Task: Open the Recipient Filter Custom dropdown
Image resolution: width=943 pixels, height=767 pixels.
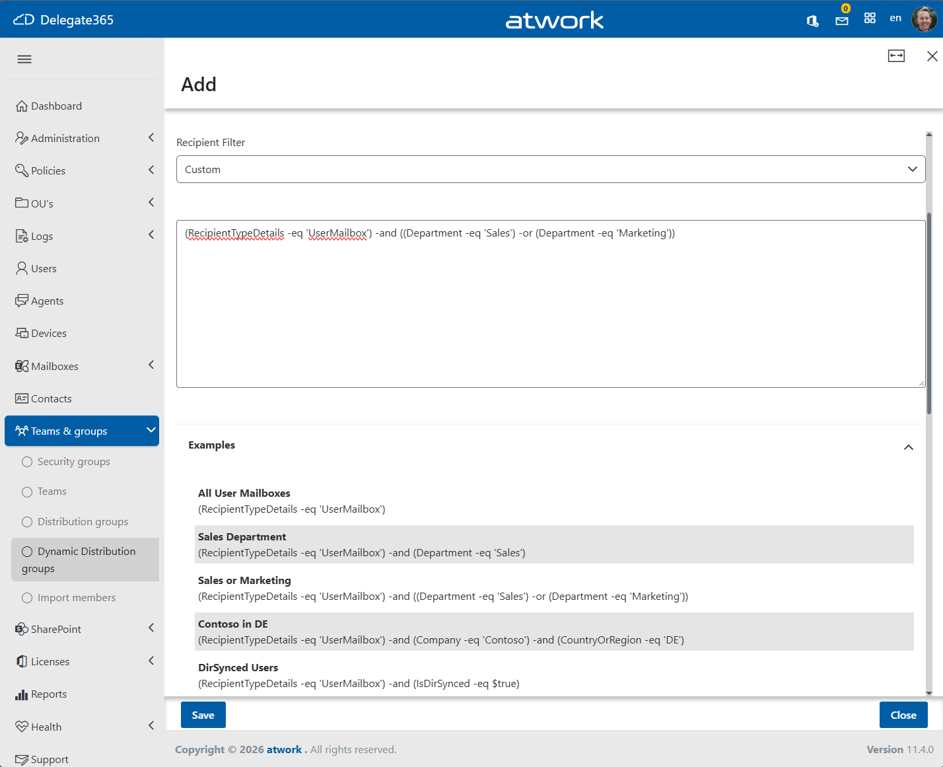Action: click(x=551, y=169)
